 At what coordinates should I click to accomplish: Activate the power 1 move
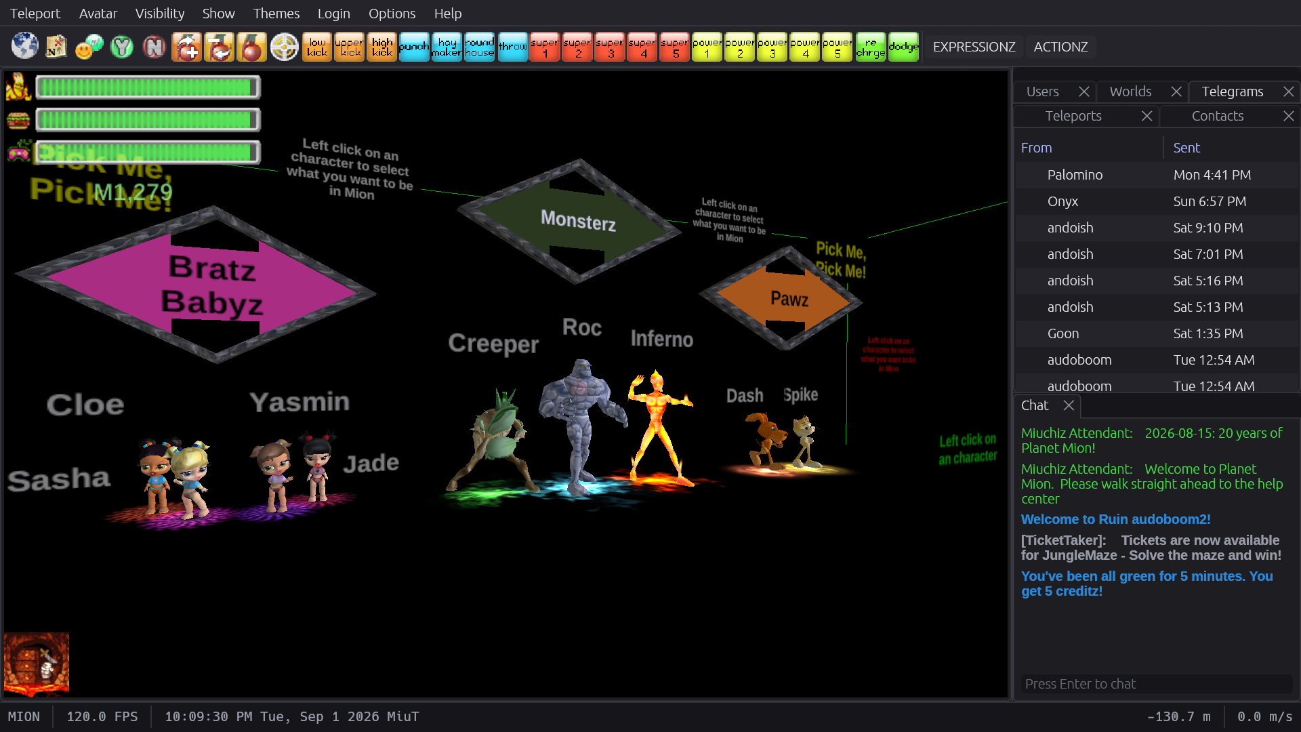tap(707, 47)
